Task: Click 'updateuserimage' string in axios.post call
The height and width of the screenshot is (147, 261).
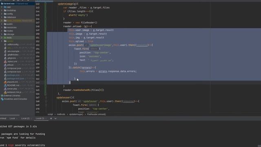Action: (101, 45)
